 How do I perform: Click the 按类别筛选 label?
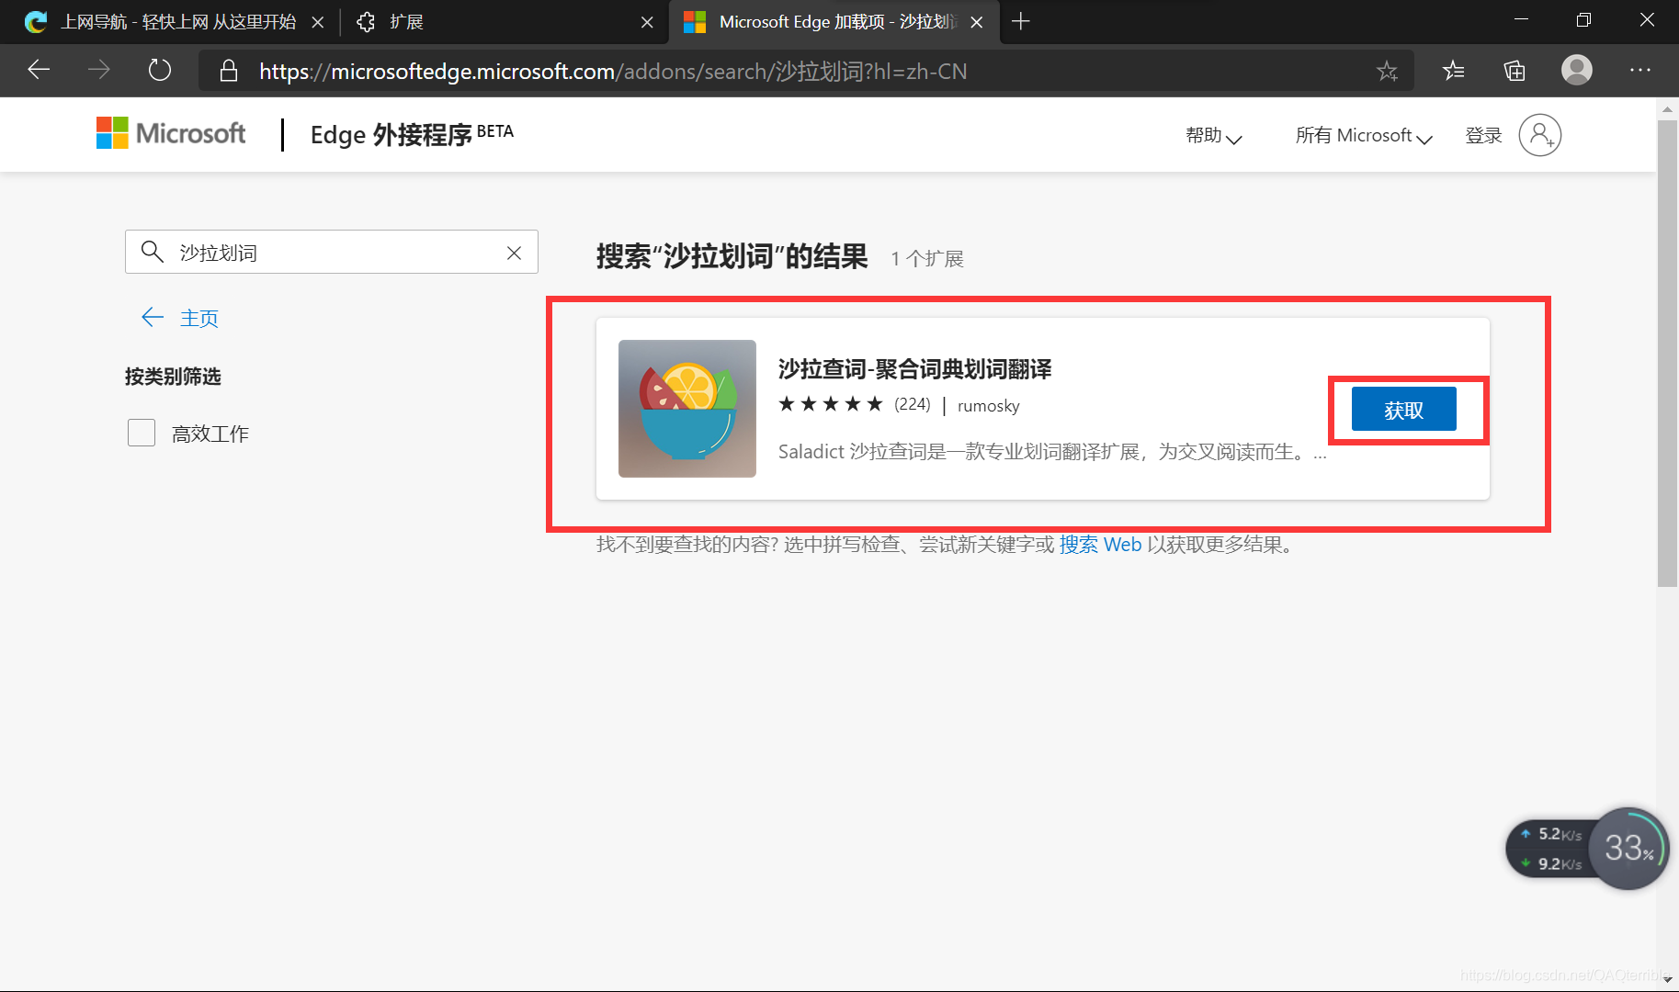(173, 377)
